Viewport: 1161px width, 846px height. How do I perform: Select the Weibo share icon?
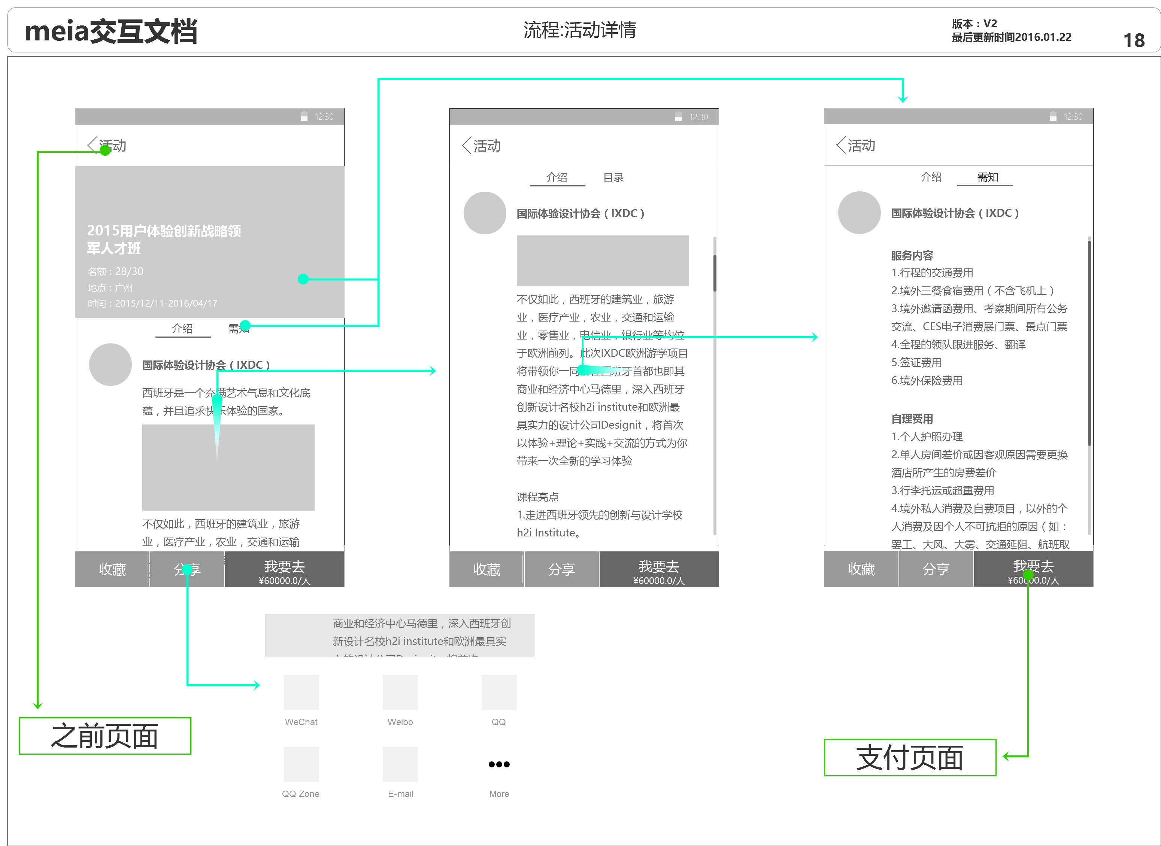[400, 693]
